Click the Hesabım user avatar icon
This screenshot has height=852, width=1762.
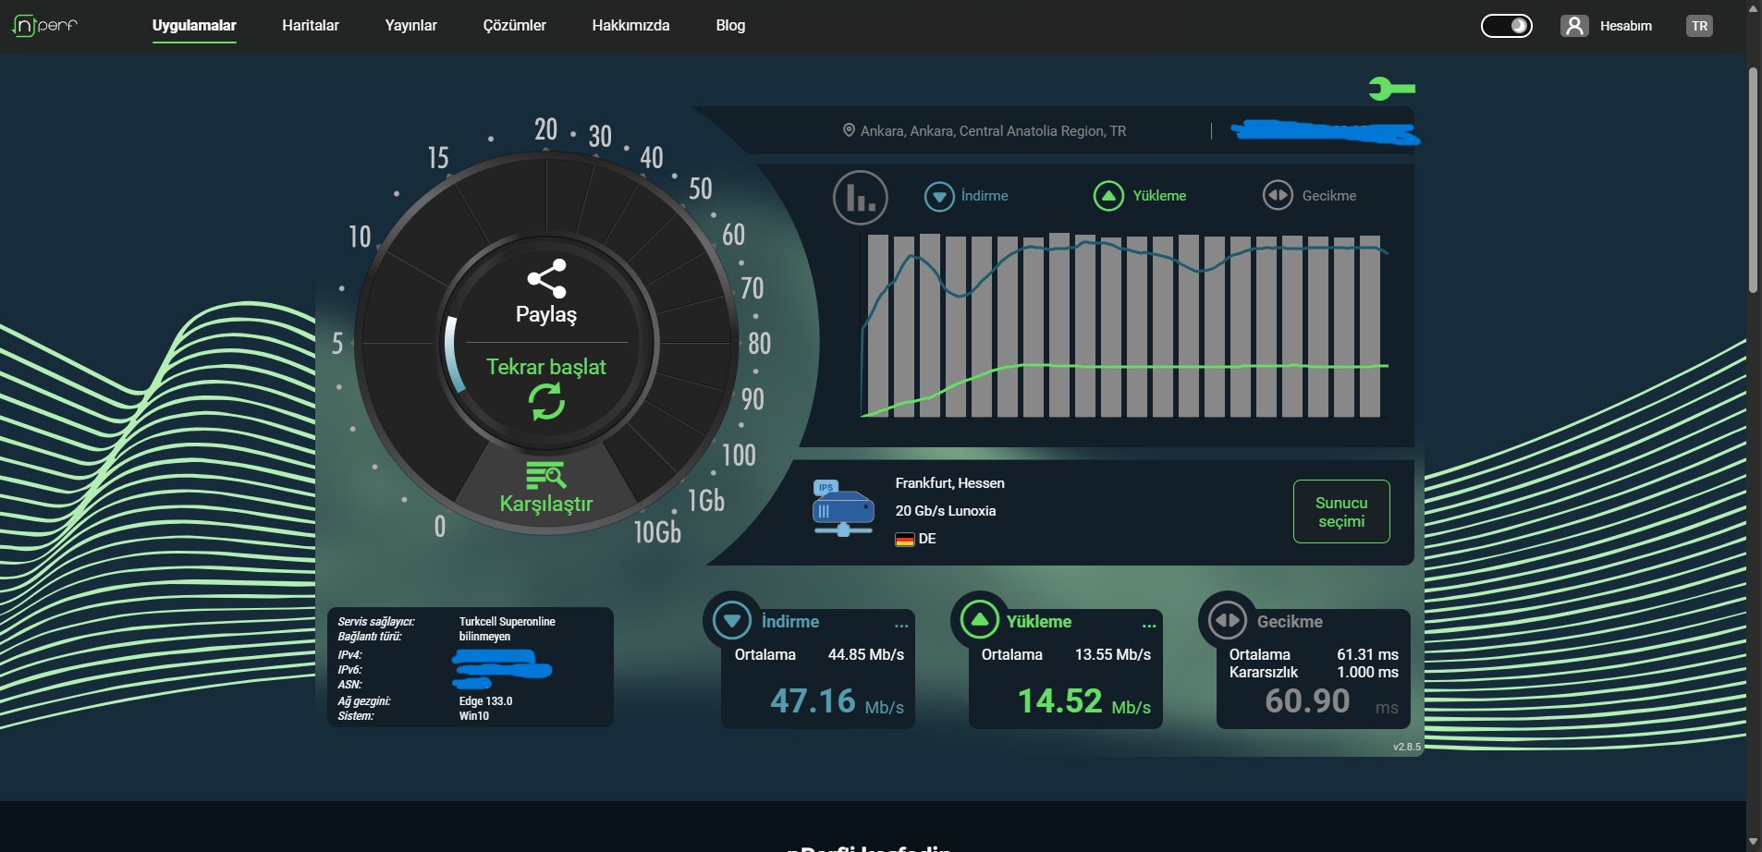tap(1574, 26)
